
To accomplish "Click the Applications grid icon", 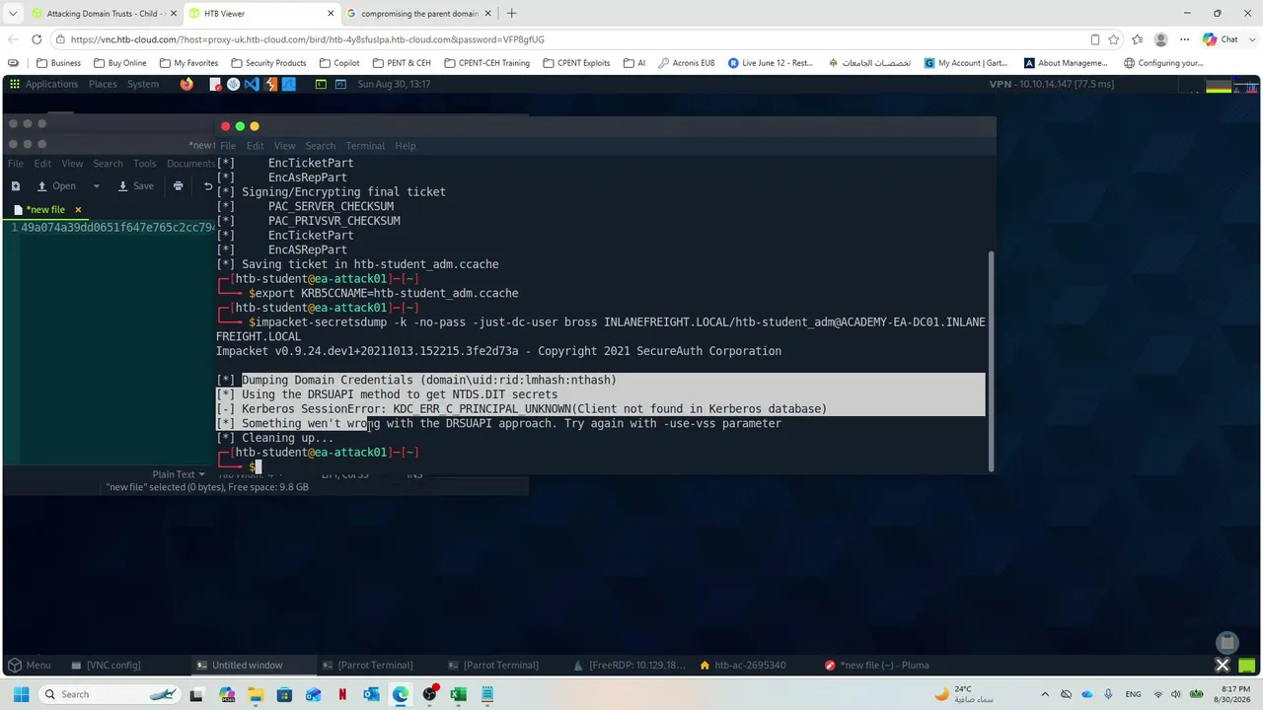I will coord(15,85).
